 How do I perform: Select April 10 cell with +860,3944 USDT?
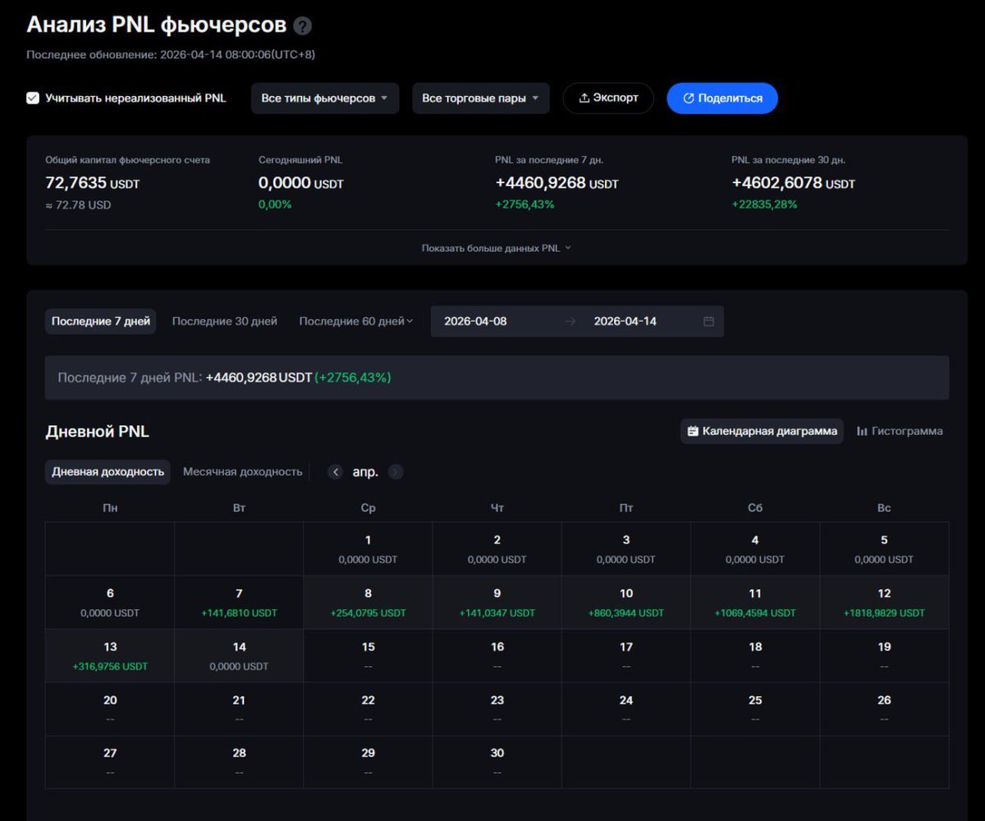[626, 603]
